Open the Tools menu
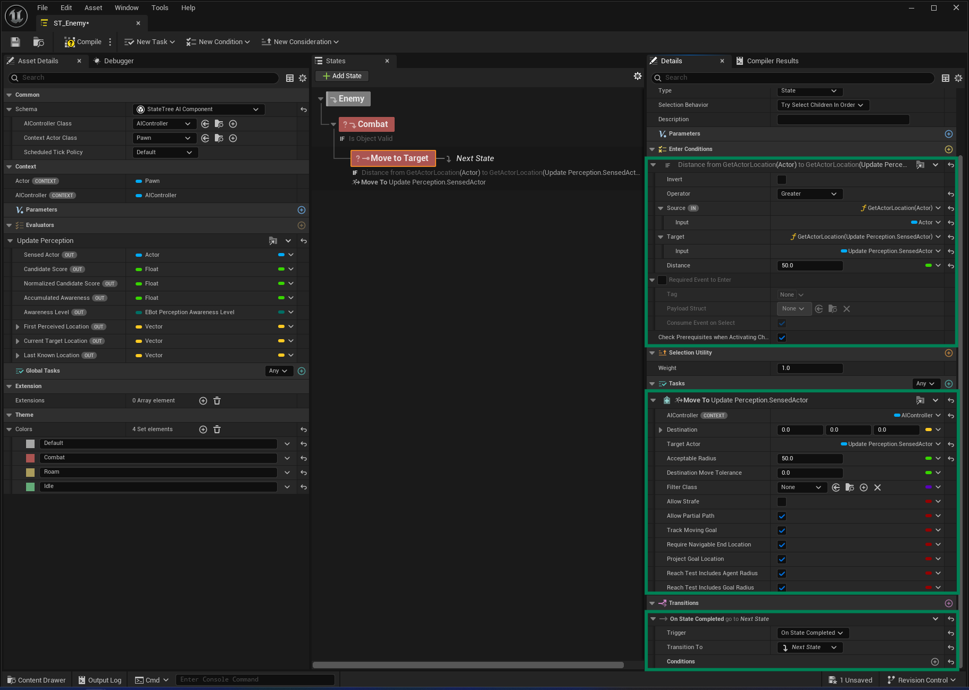 pos(160,8)
